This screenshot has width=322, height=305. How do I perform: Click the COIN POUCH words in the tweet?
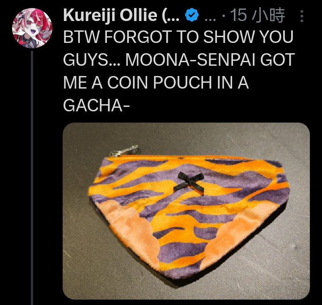point(160,83)
